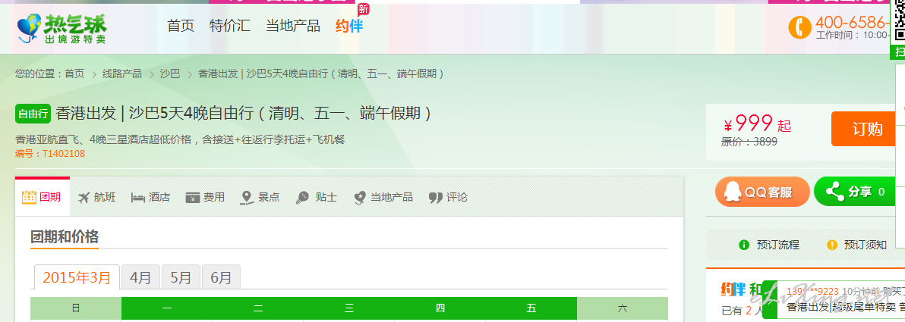
Task: Open the 景点 map pin tab
Action: point(260,197)
